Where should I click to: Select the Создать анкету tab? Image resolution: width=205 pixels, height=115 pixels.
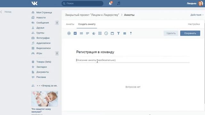tap(87, 24)
